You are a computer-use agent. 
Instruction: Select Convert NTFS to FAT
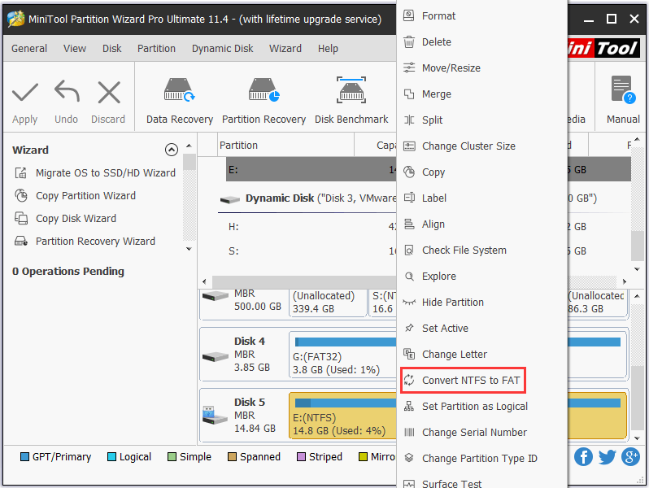[x=463, y=380]
